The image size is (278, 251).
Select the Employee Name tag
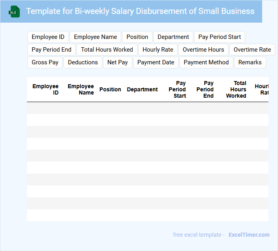coord(95,37)
